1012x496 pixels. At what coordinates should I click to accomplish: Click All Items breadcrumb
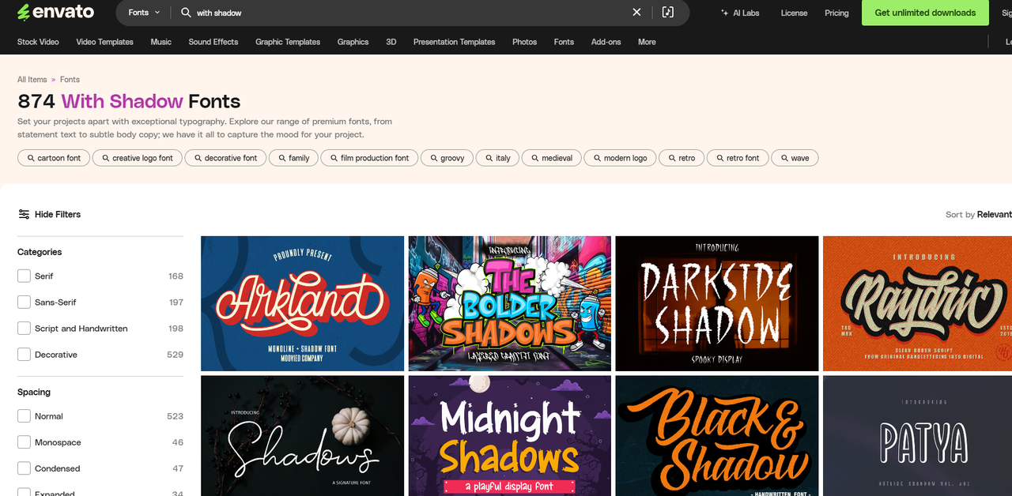32,80
